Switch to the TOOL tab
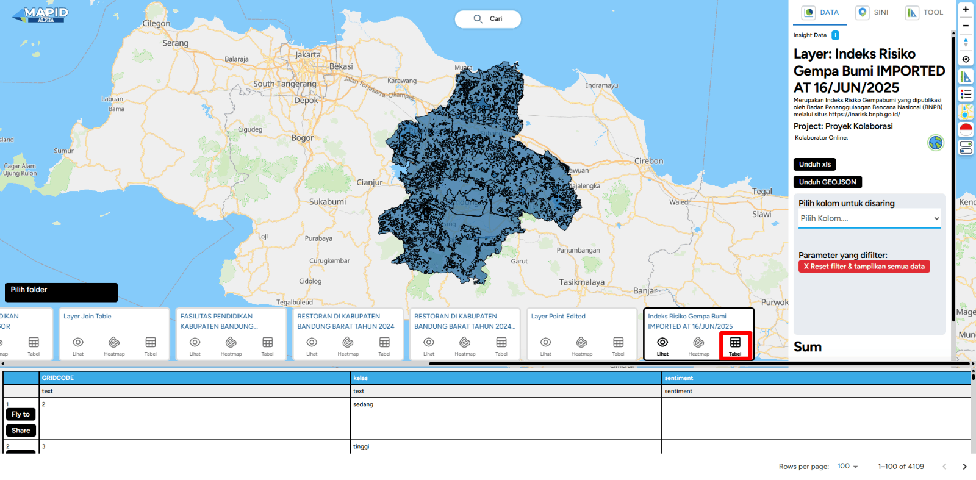The width and height of the screenshot is (976, 480). tap(924, 13)
